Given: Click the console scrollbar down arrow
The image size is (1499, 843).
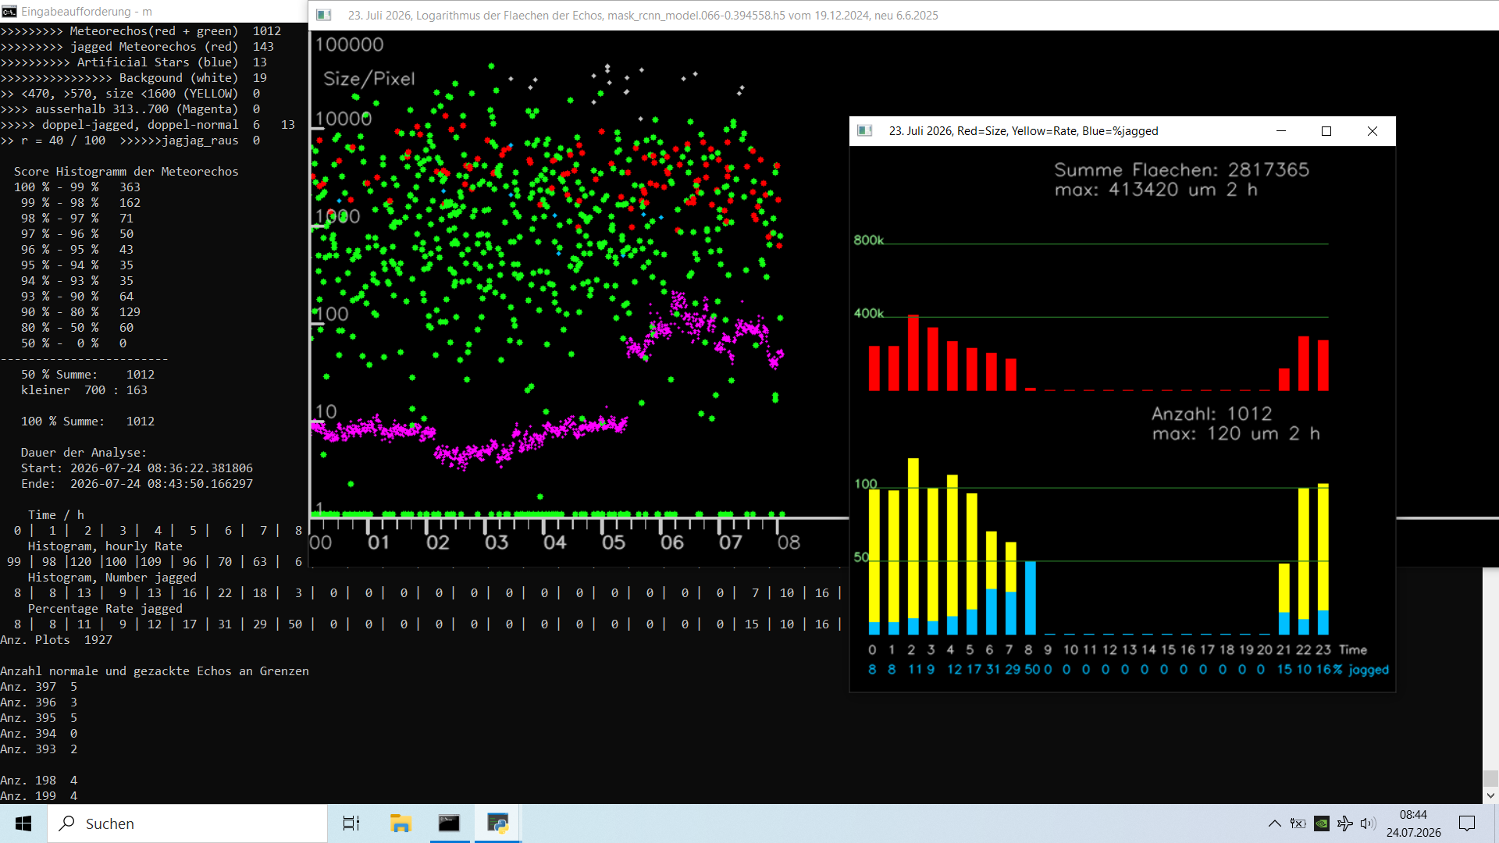Looking at the screenshot, I should click(x=1490, y=796).
